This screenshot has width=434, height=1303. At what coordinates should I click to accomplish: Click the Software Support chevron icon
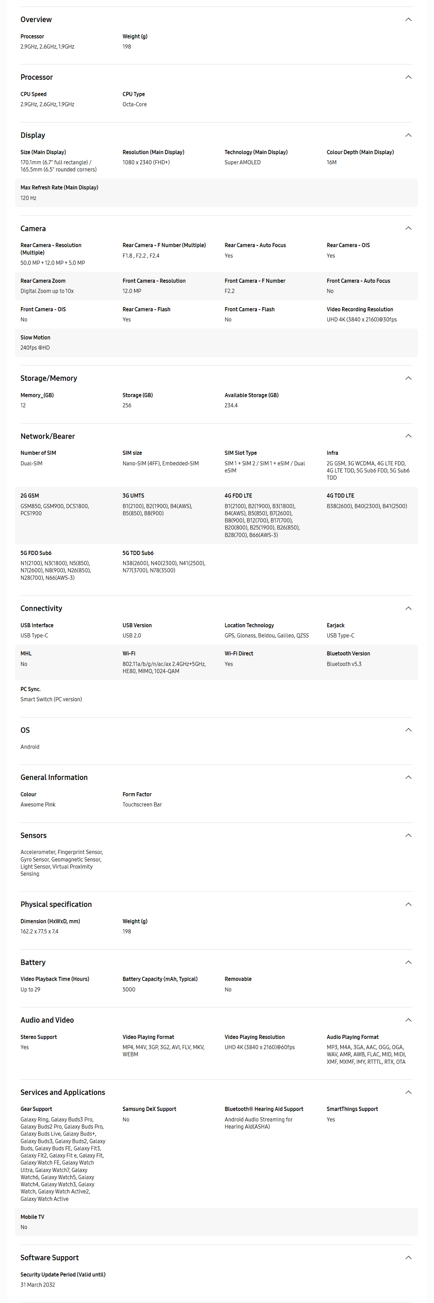(x=408, y=1257)
